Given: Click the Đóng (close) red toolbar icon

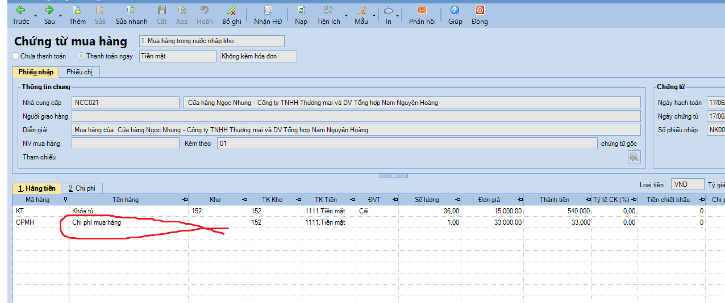Looking at the screenshot, I should point(480,10).
